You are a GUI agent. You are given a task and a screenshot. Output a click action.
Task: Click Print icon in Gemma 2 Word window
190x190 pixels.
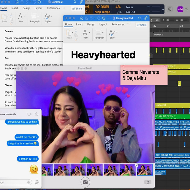coord(39,2)
